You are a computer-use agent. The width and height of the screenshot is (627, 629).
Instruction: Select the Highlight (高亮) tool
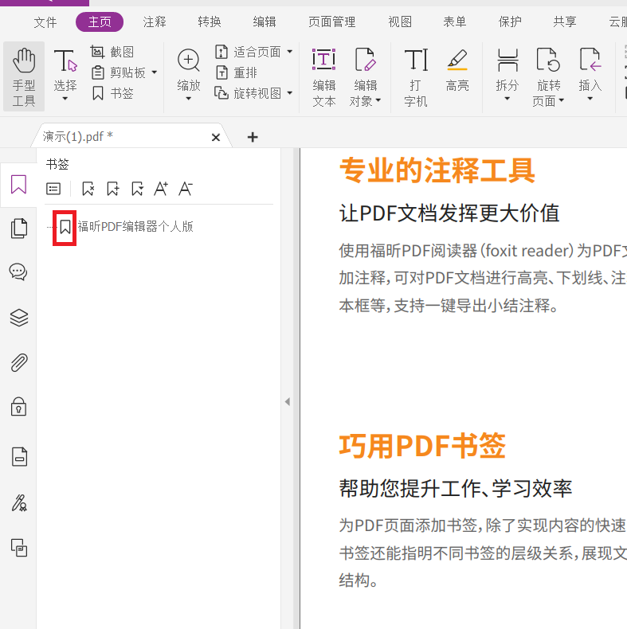tap(457, 69)
